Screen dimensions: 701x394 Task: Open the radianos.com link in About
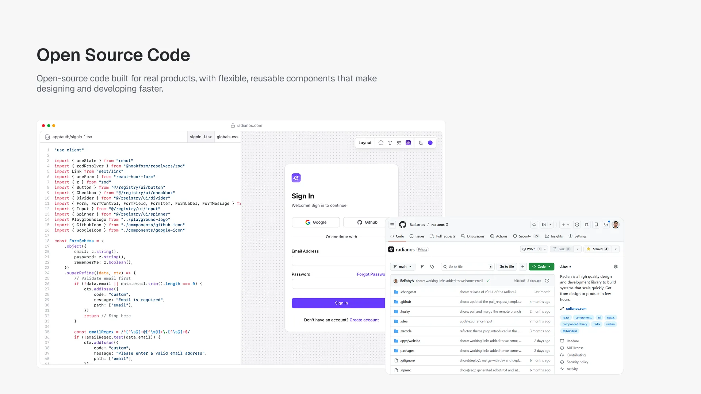(576, 309)
